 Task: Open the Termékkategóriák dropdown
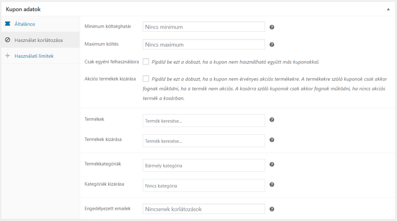pos(204,166)
